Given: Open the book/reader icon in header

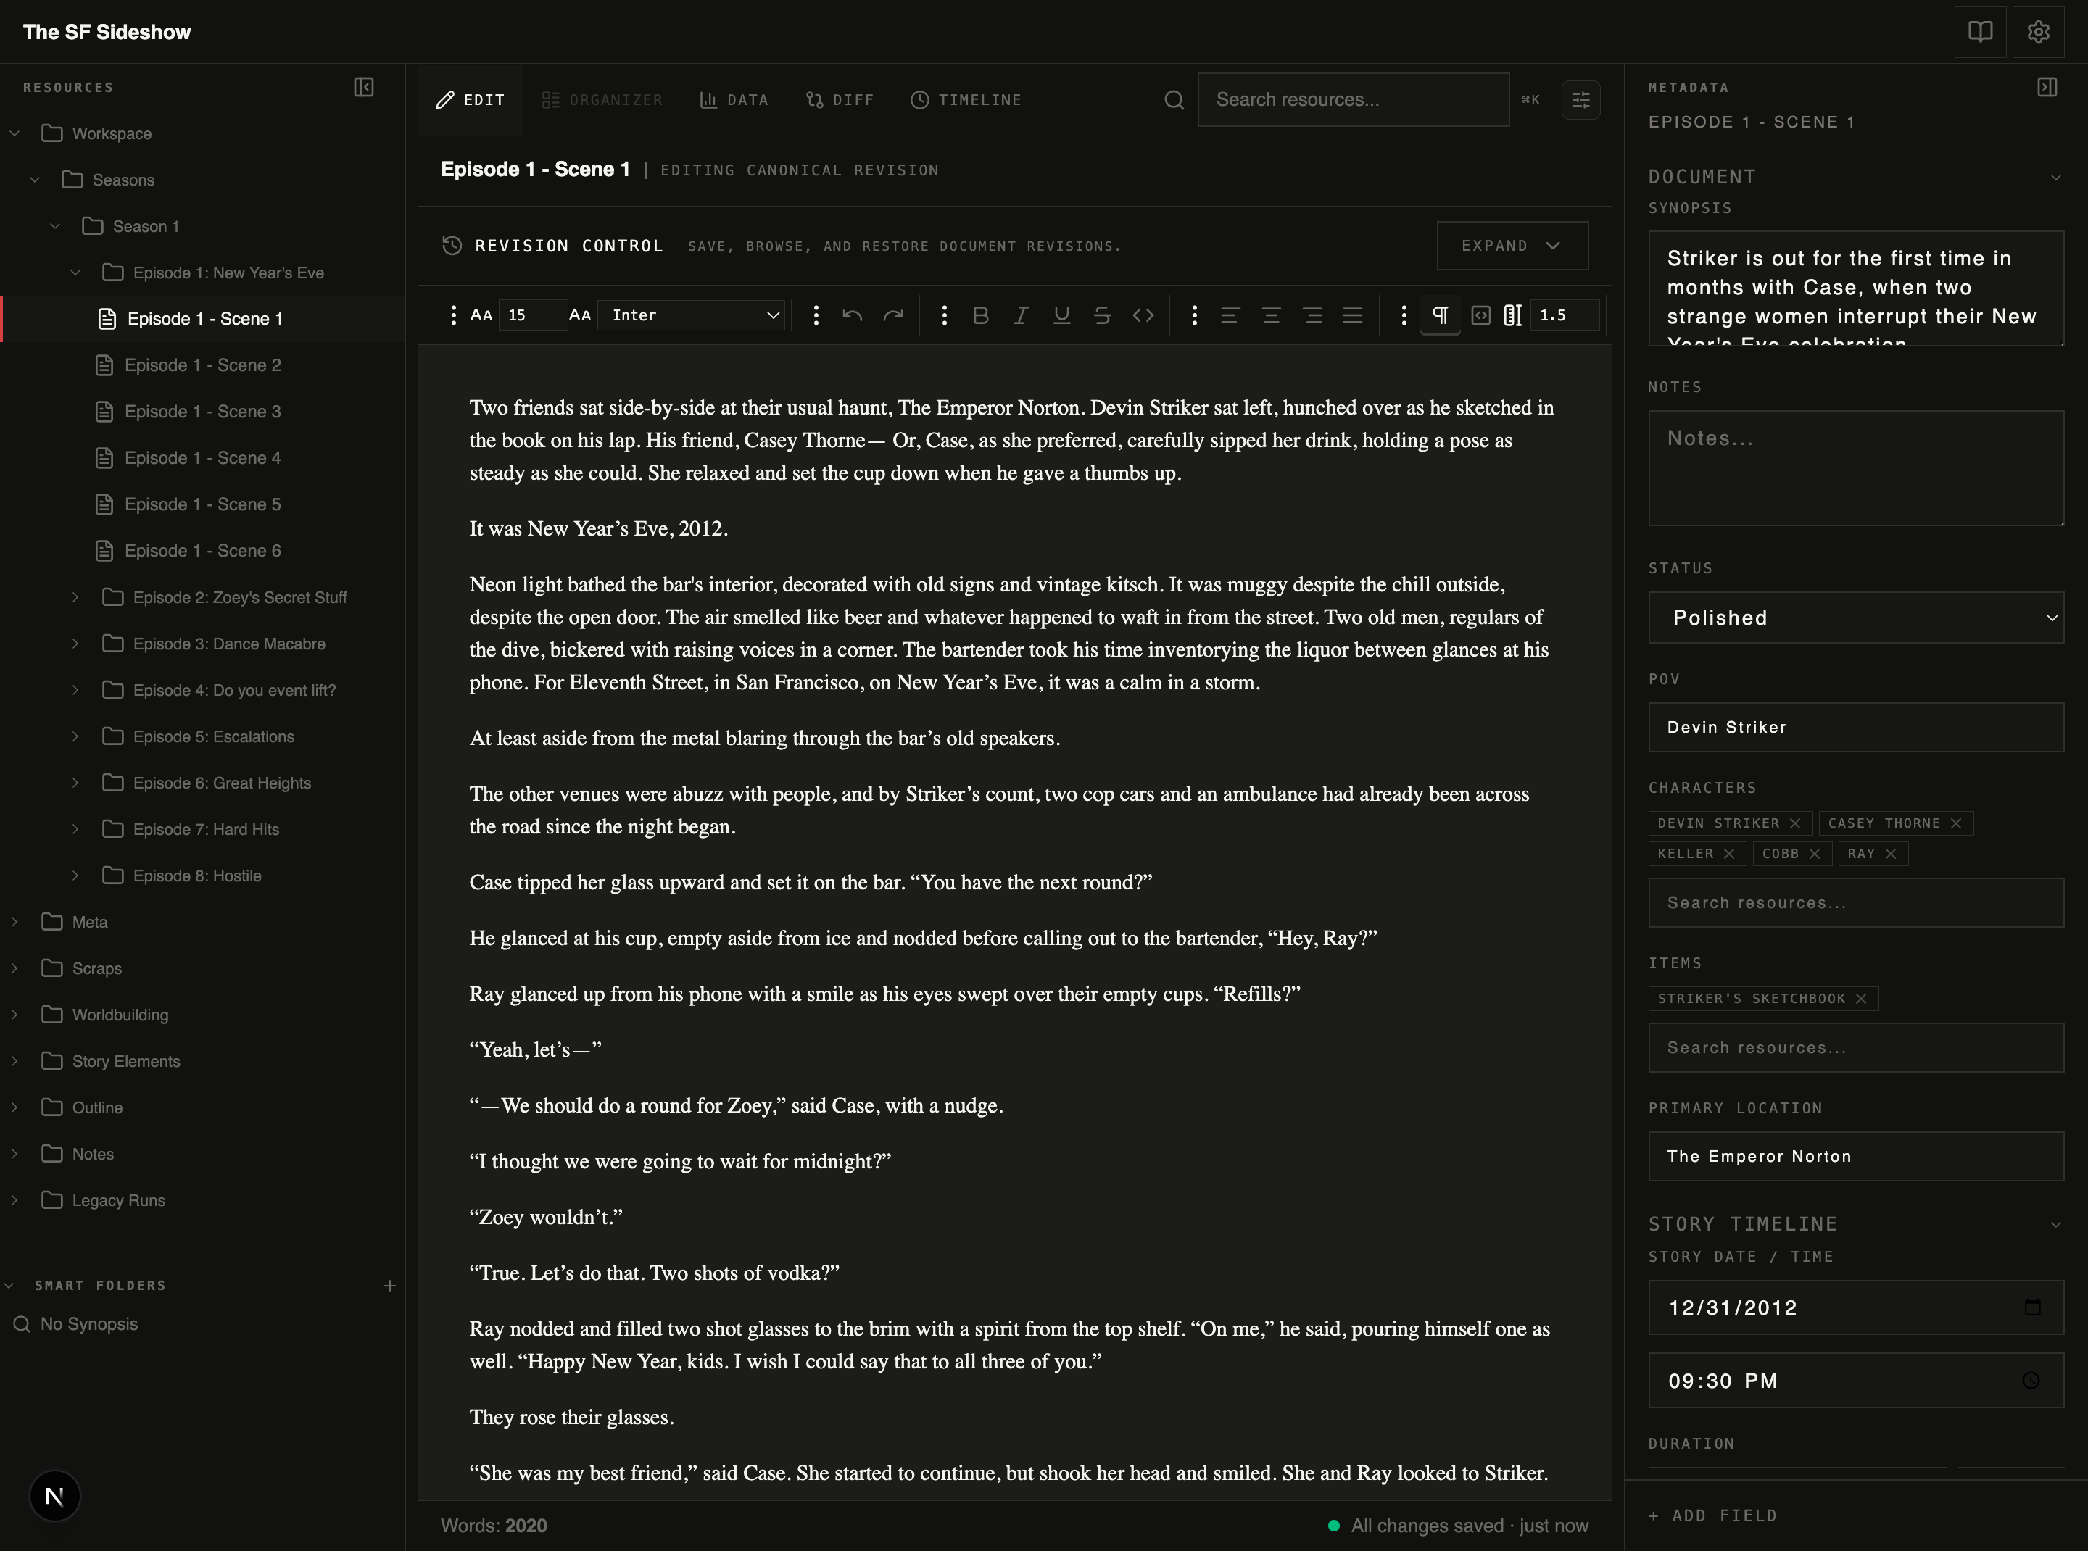Looking at the screenshot, I should coord(1980,32).
